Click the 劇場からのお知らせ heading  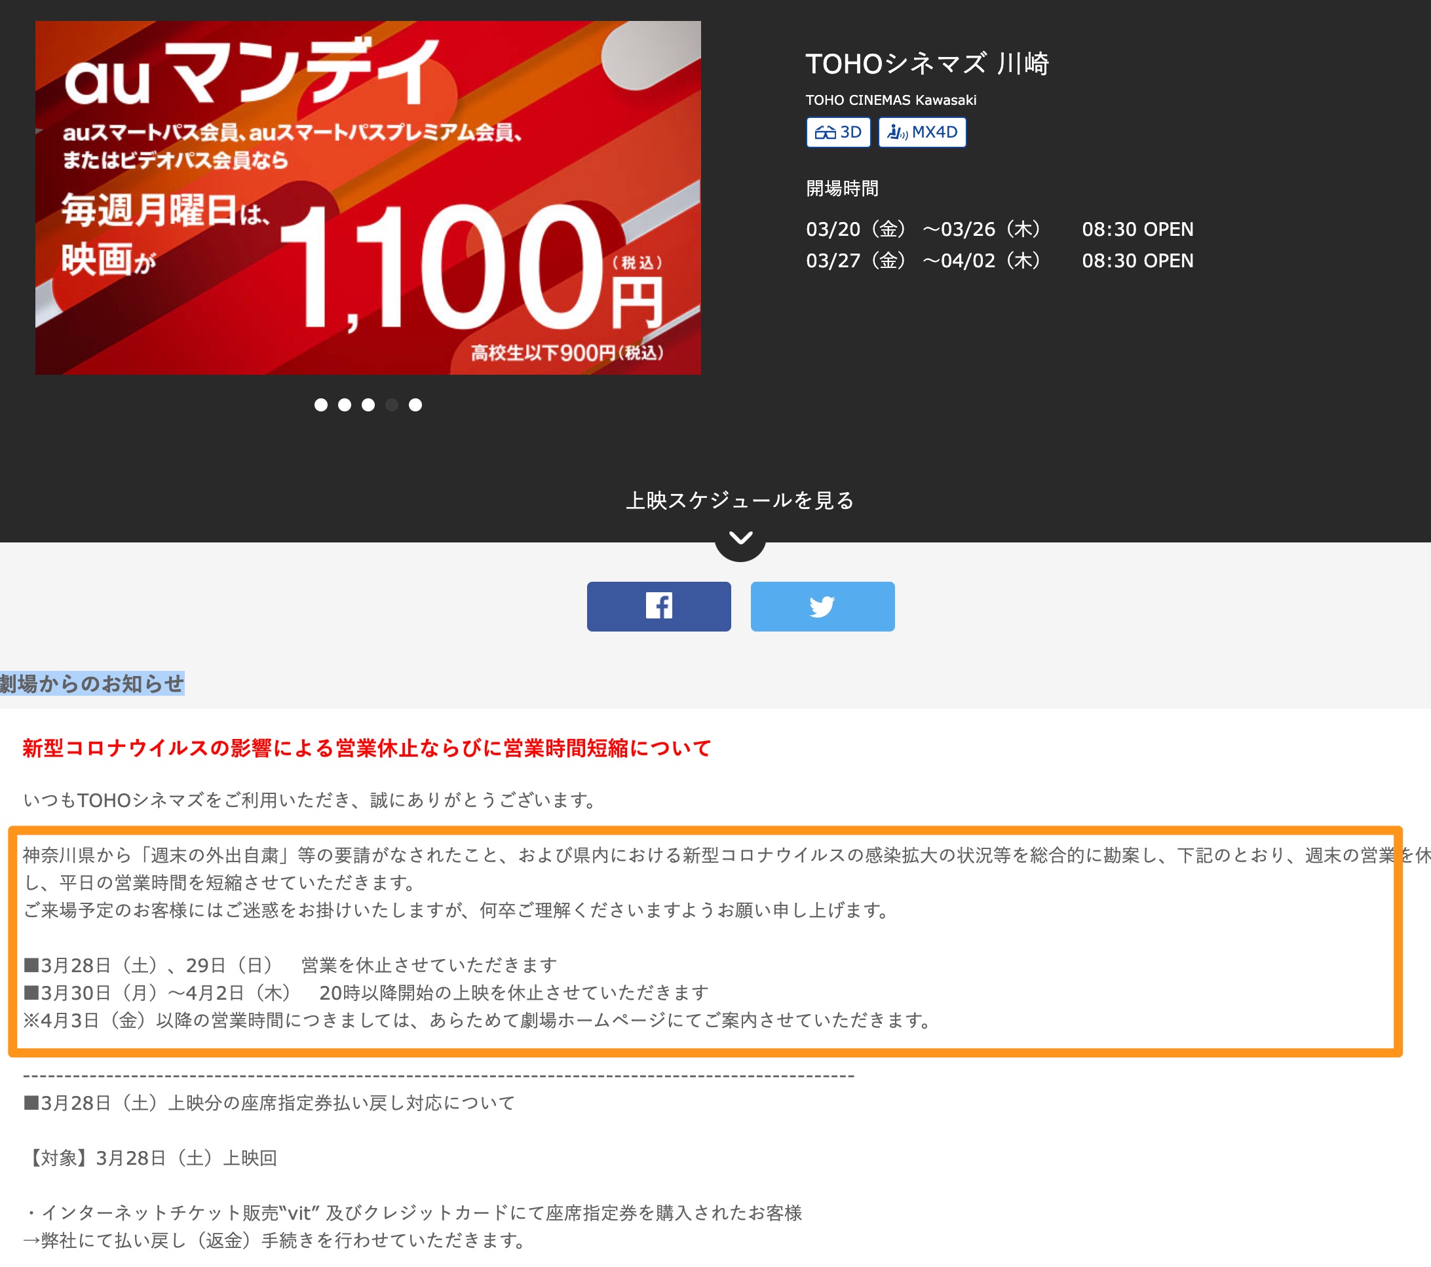click(92, 683)
